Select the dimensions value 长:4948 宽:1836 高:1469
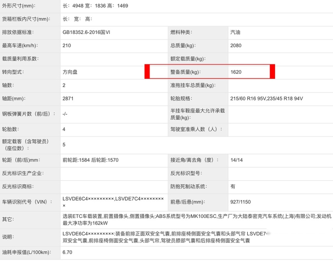This screenshot has height=268, width=333. coord(95,6)
